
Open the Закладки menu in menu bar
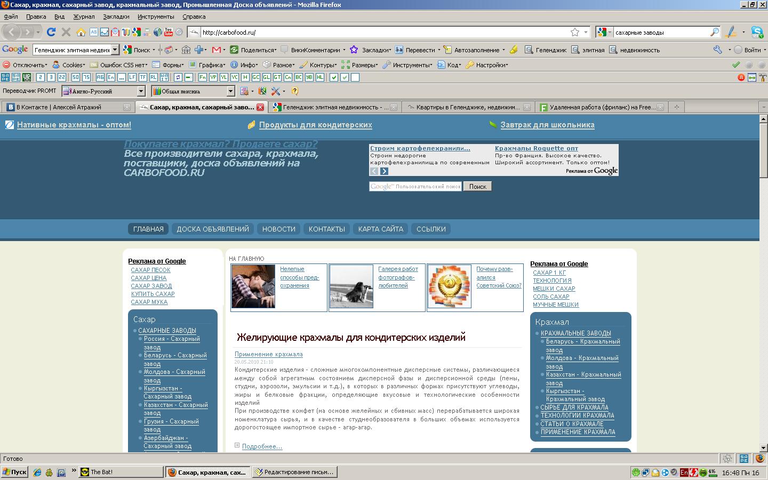(x=116, y=17)
